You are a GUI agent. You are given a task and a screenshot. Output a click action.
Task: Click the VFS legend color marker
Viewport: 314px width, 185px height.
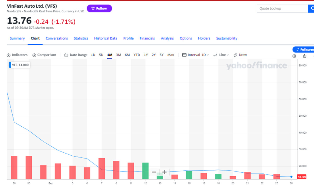(x=10, y=65)
